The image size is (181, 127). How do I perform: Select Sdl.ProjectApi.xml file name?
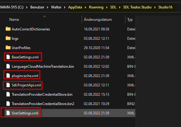point(26,85)
